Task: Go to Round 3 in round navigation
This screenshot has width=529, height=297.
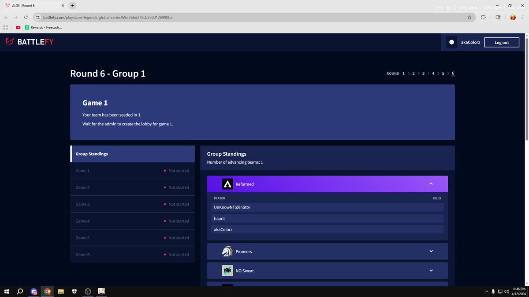Action: (423, 73)
